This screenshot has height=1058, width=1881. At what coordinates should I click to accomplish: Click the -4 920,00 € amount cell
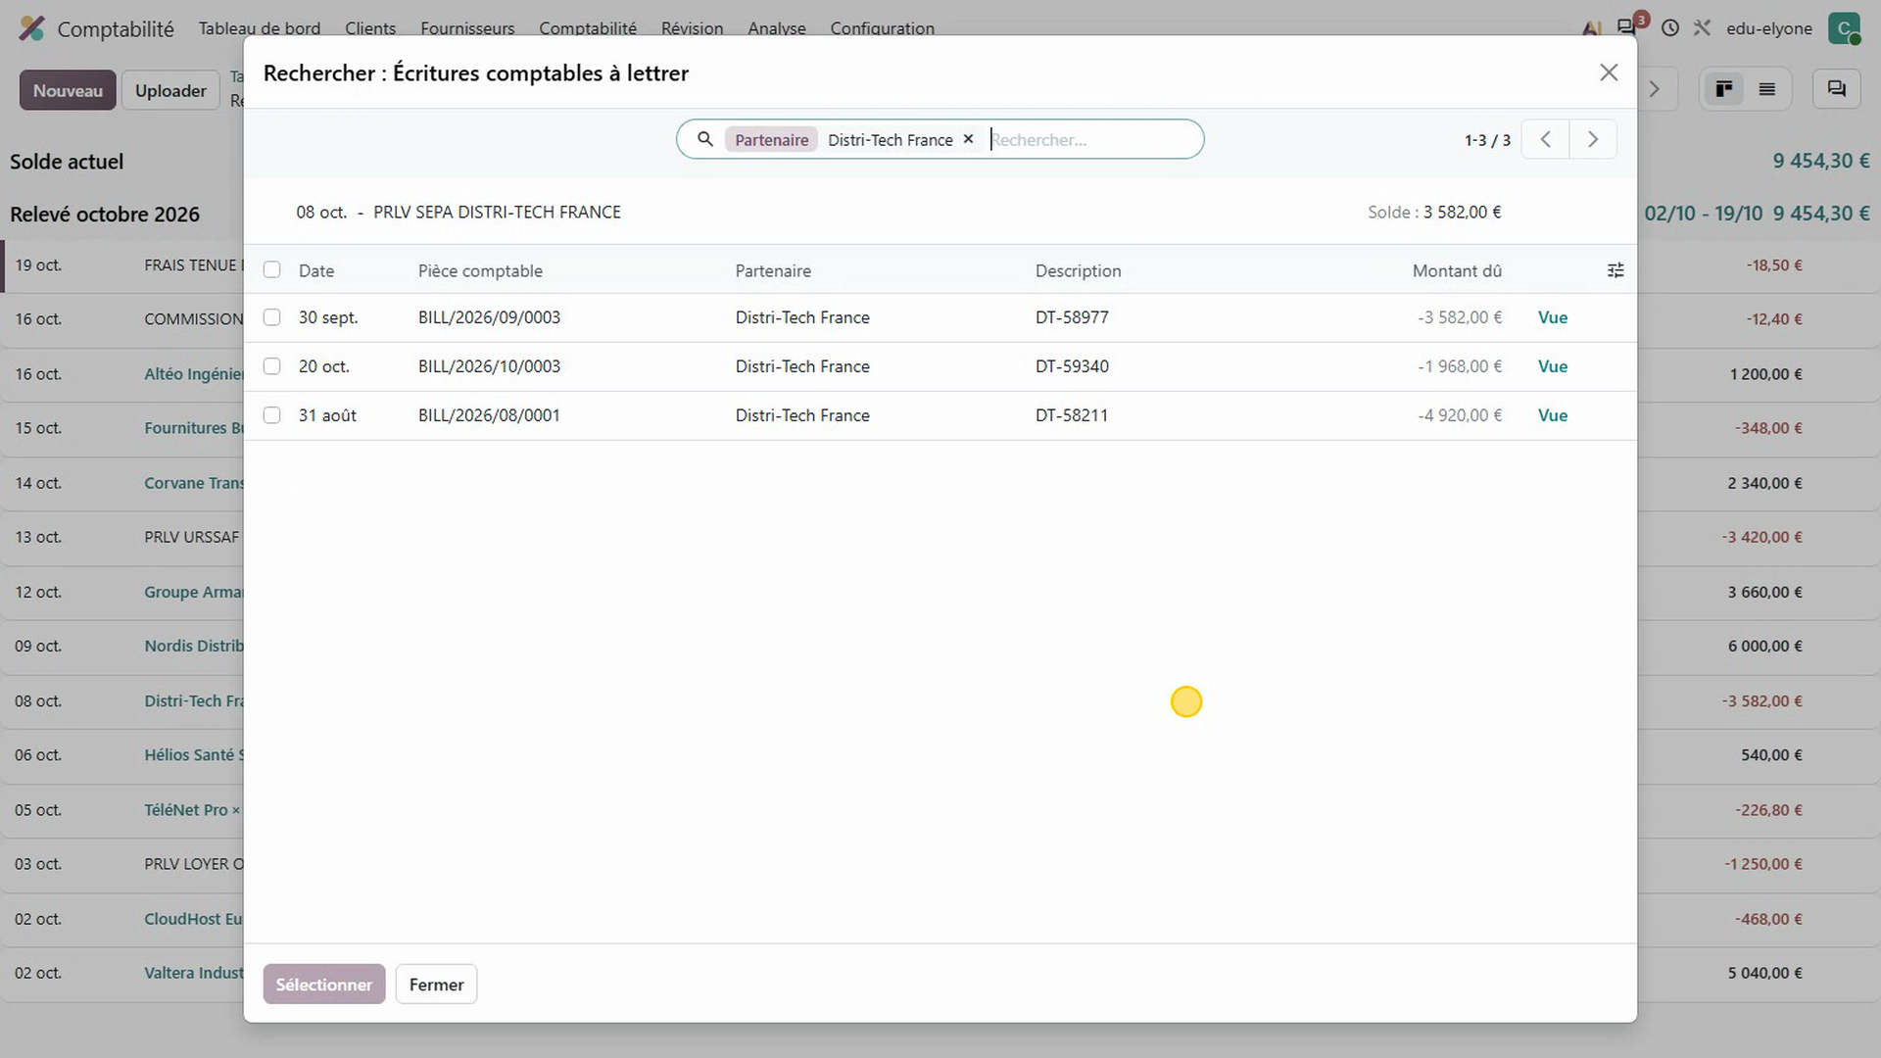click(1460, 415)
